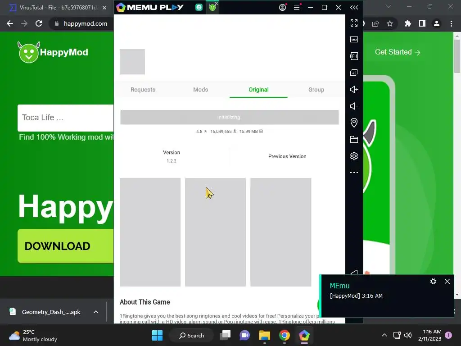
Task: Increase volume with MEmu sidebar speaker plus
Action: click(x=354, y=90)
